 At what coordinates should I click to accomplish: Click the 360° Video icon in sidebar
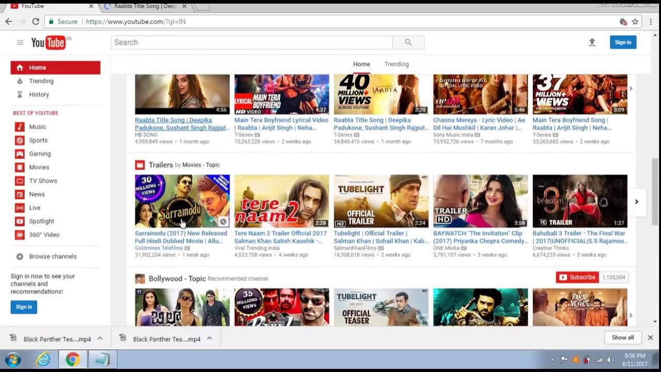click(x=20, y=235)
